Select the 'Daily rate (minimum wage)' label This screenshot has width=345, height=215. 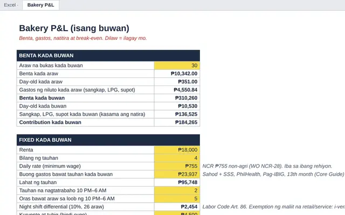pyautogui.click(x=50, y=166)
